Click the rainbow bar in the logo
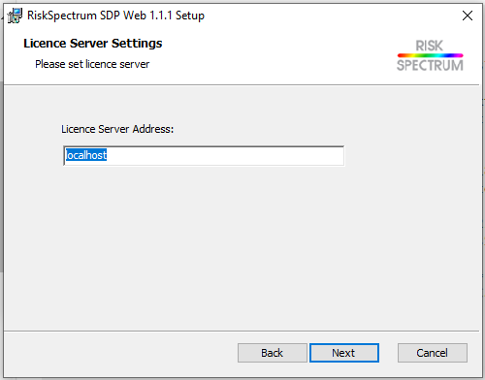The image size is (485, 380). tap(430, 55)
